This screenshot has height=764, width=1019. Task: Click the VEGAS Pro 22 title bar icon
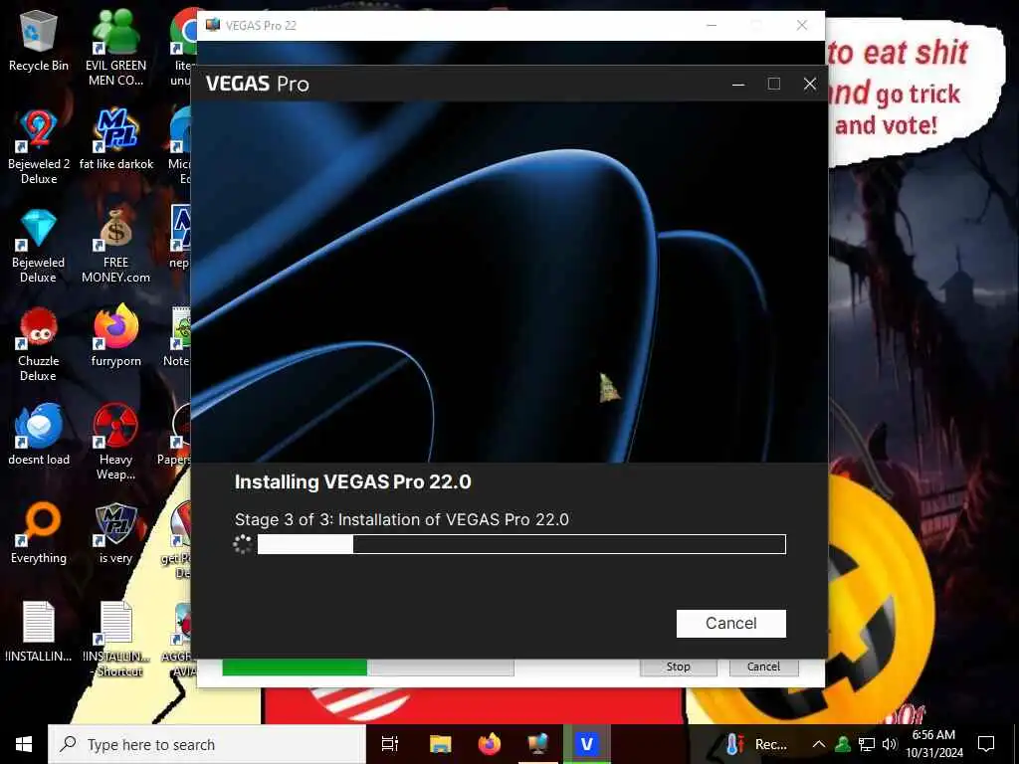click(213, 25)
